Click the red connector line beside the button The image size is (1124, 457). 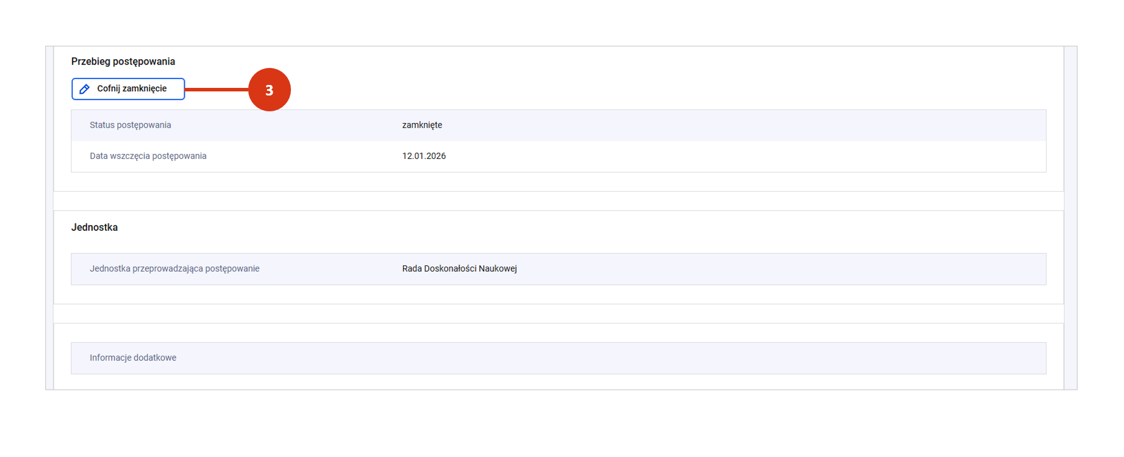(x=216, y=90)
